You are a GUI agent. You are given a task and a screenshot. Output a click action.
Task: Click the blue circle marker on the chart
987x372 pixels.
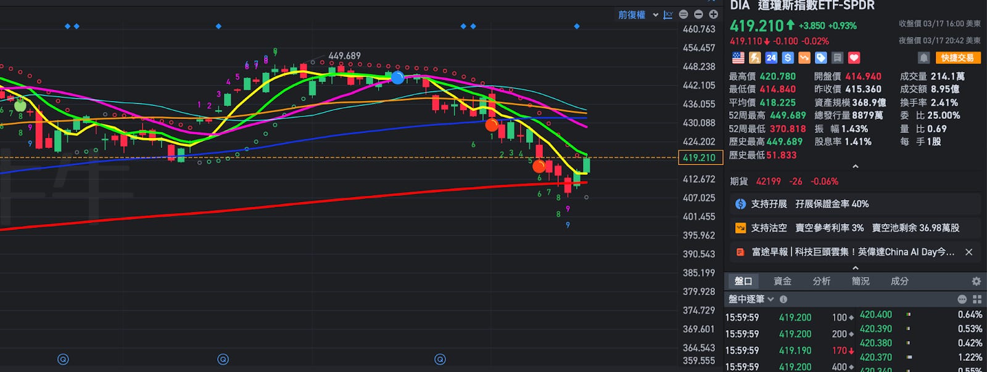(397, 78)
